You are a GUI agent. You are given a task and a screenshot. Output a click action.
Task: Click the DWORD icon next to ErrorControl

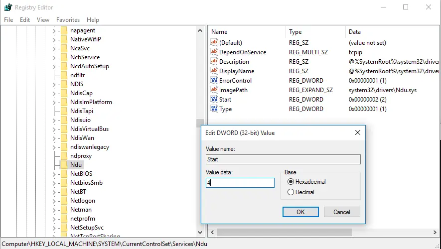pyautogui.click(x=214, y=80)
